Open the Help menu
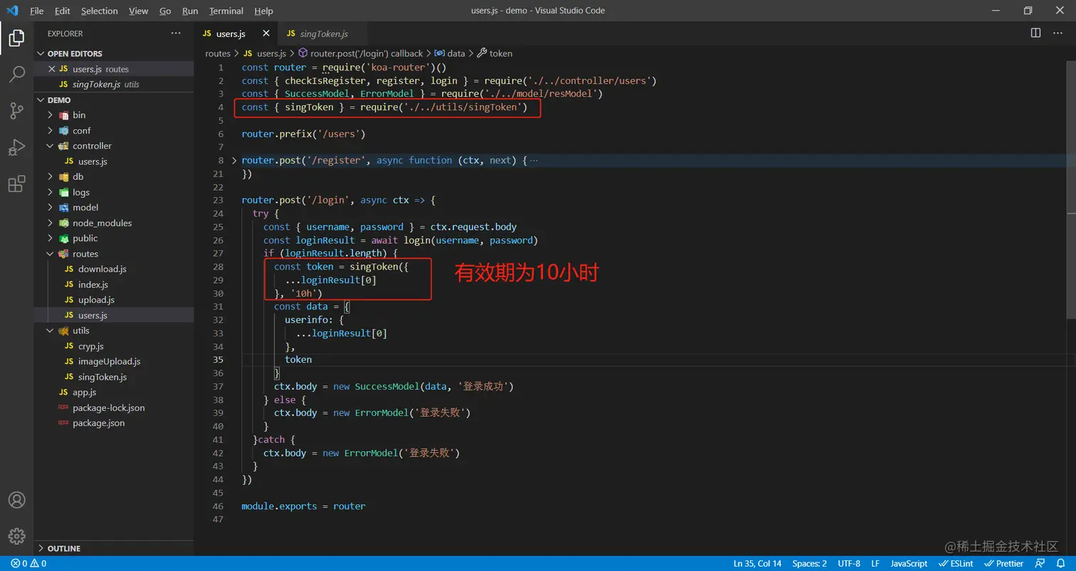Viewport: 1076px width, 571px height. (263, 11)
